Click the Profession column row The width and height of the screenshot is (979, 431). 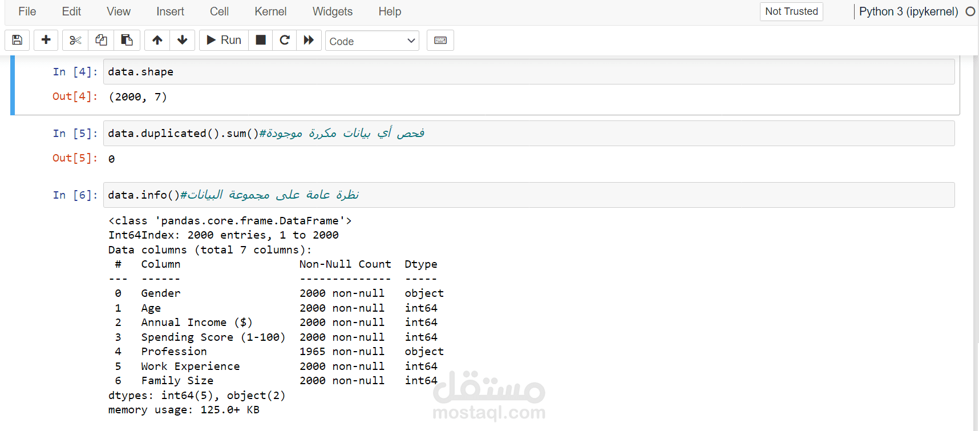[x=279, y=352]
